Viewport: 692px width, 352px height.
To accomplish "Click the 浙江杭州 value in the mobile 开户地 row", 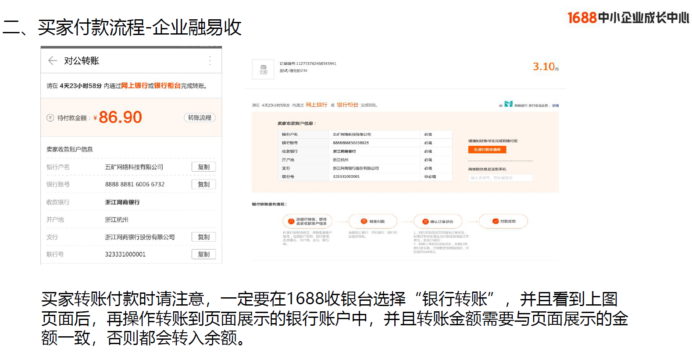I will (117, 220).
